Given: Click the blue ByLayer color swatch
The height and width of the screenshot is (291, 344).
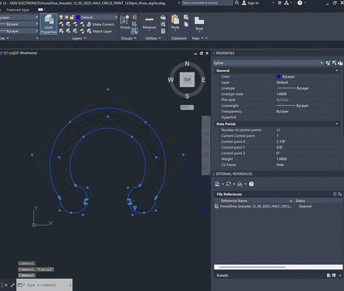Looking at the screenshot, I should pos(279,77).
